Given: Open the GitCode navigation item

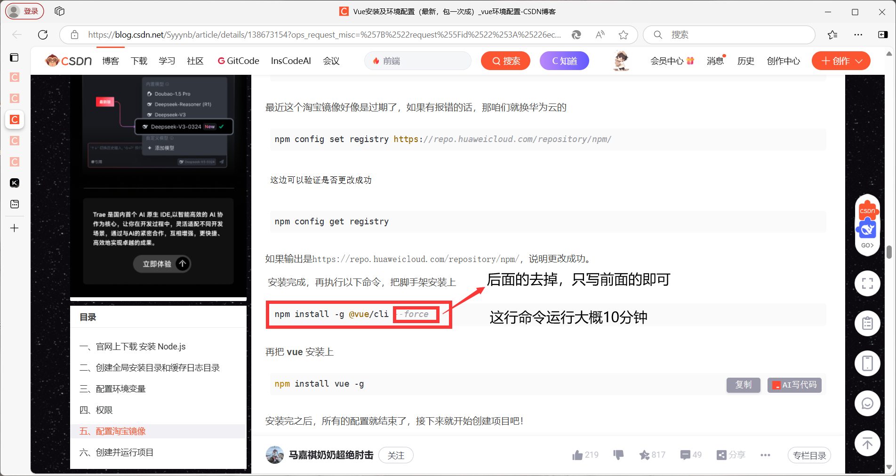Looking at the screenshot, I should click(x=238, y=61).
